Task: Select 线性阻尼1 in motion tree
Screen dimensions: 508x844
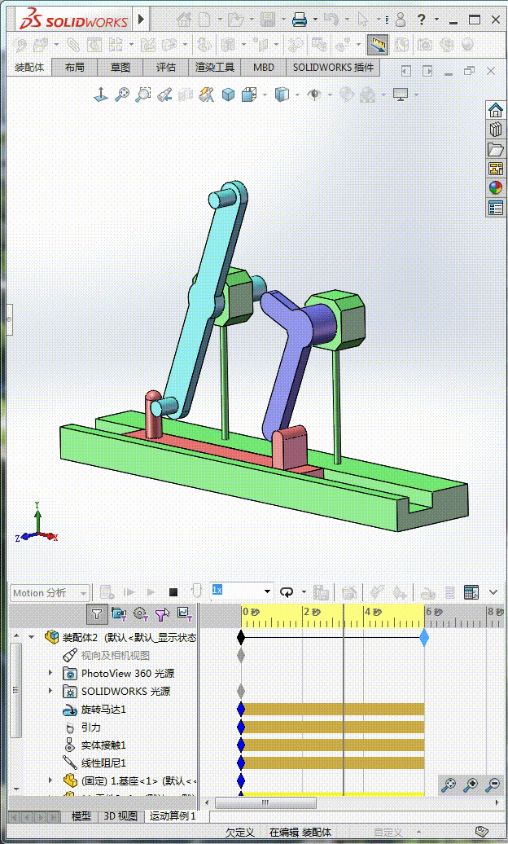Action: 103,763
